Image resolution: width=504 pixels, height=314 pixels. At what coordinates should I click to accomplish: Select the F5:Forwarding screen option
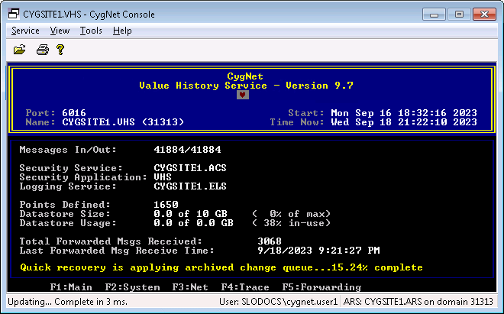coord(321,287)
